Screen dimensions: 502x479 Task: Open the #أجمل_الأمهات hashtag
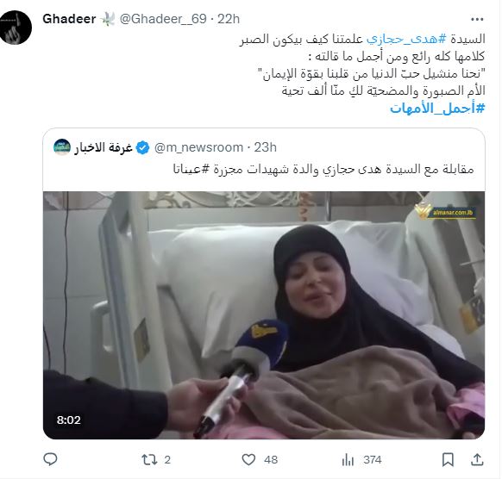click(x=437, y=109)
